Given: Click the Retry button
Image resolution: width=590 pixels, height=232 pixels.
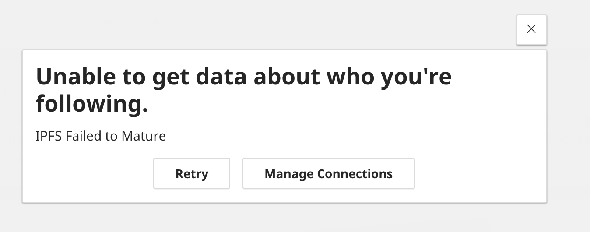Looking at the screenshot, I should point(192,174).
